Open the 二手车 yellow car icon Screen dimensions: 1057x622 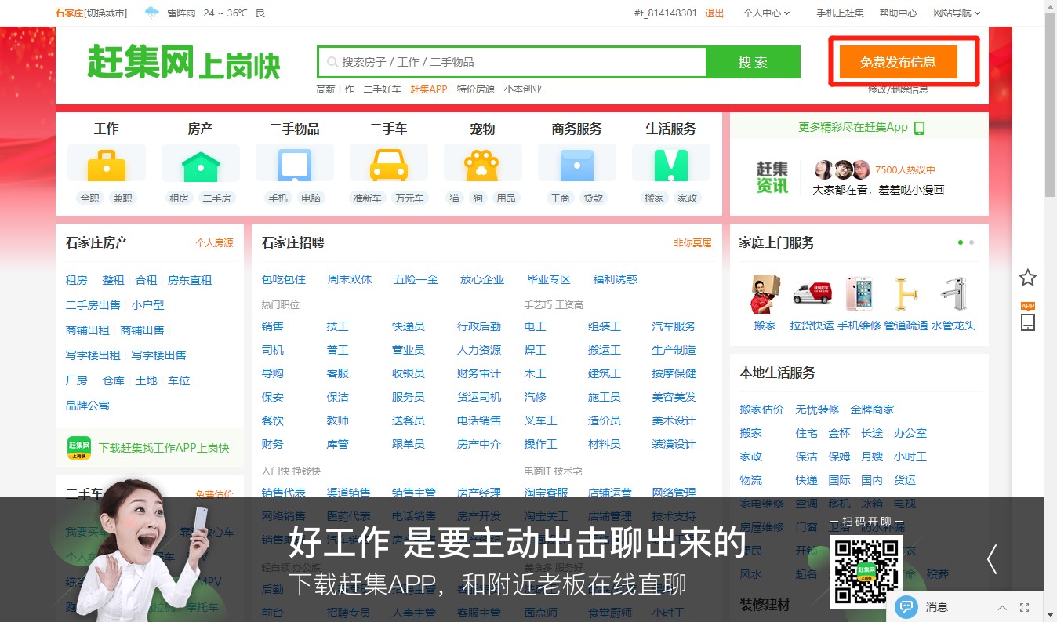(389, 165)
